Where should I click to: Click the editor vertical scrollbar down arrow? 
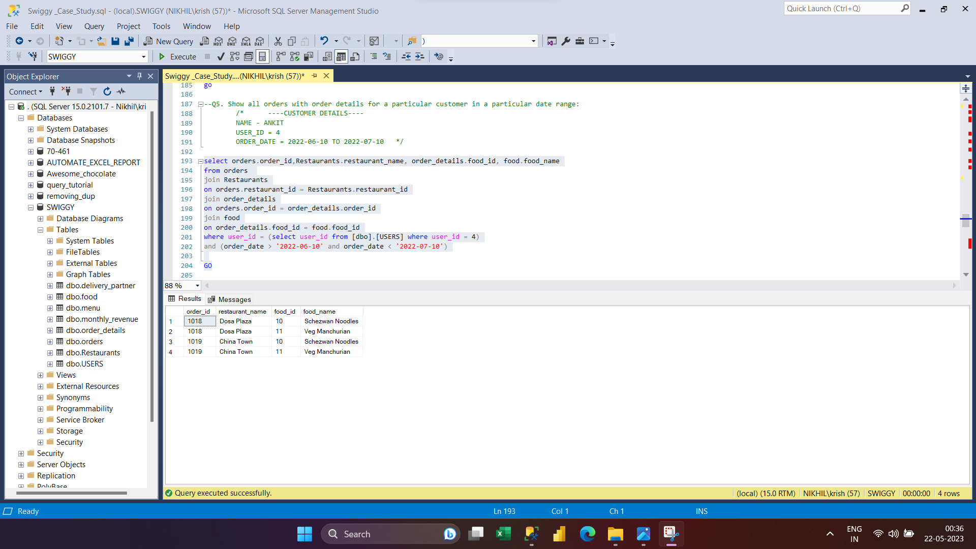pyautogui.click(x=966, y=274)
